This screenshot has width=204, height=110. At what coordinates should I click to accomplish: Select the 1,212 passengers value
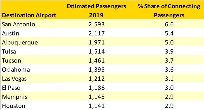coord(97,79)
